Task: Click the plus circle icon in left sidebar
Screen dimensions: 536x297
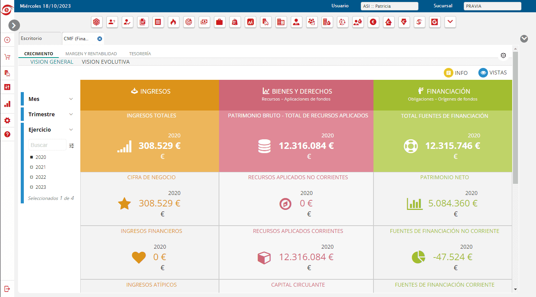Action: click(x=7, y=40)
